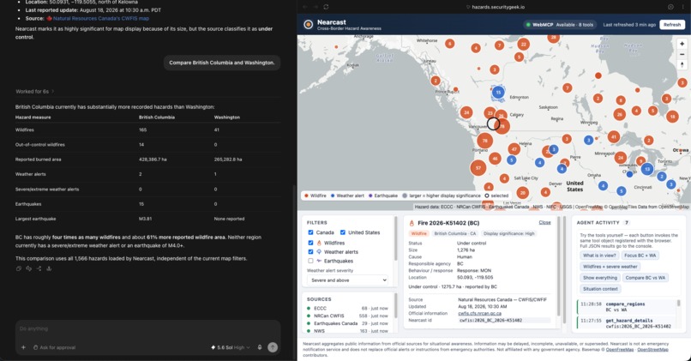The image size is (691, 361).
Task: Click the download icon below the response
Action: coord(49,268)
